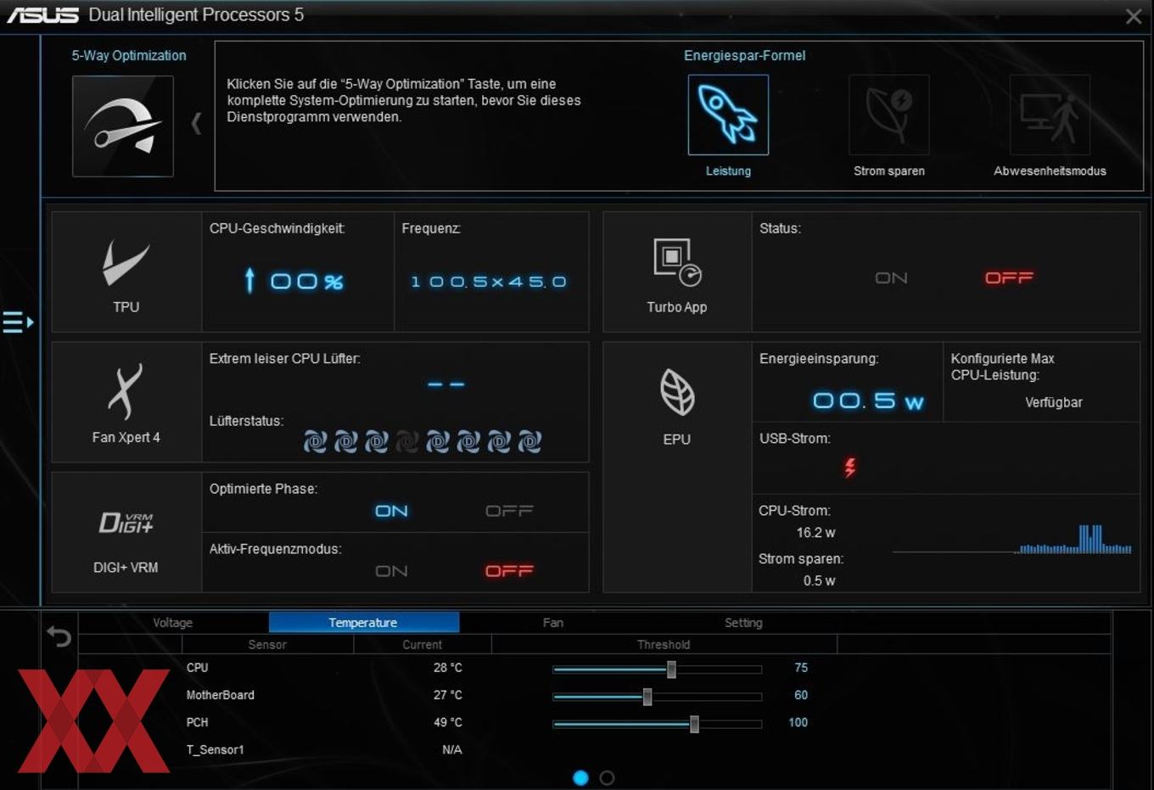
Task: Click the Current column header
Action: [x=422, y=645]
